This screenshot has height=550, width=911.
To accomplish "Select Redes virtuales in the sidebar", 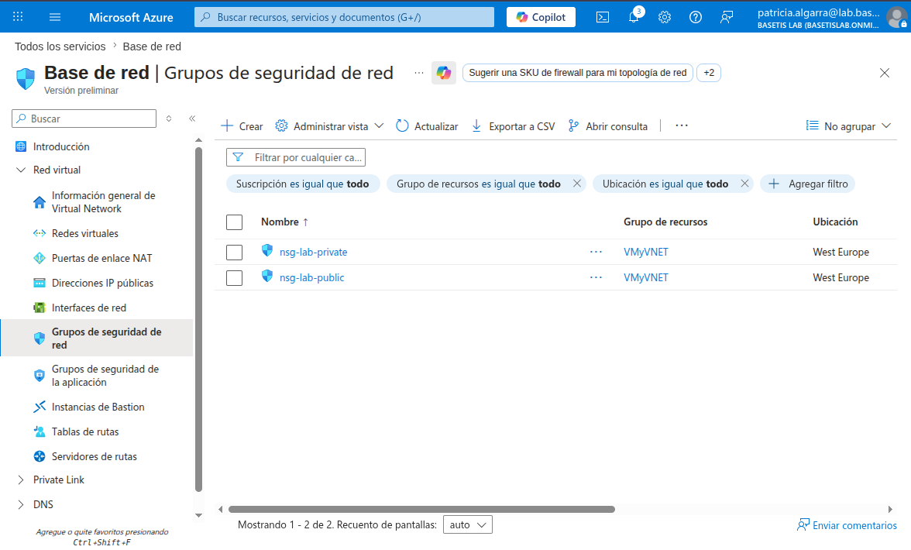I will coord(85,233).
